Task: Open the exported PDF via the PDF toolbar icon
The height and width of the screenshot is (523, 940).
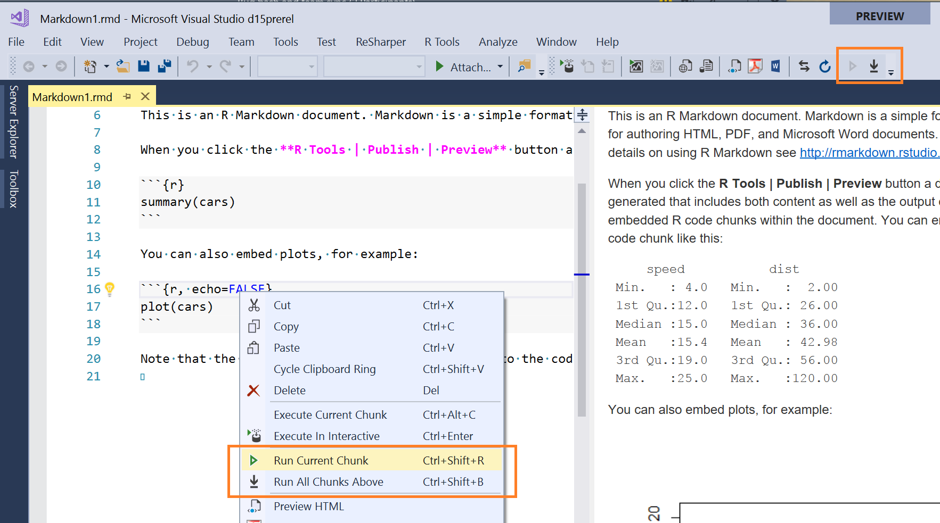Action: pyautogui.click(x=755, y=66)
